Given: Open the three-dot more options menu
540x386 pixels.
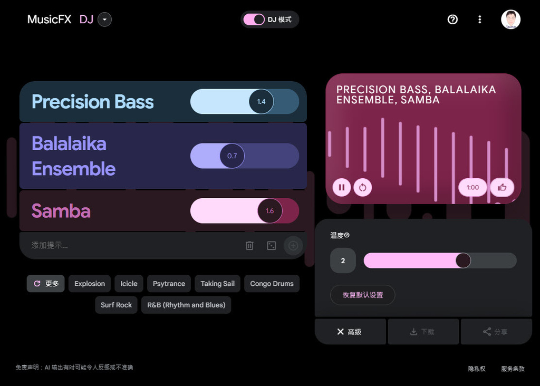Looking at the screenshot, I should point(480,20).
